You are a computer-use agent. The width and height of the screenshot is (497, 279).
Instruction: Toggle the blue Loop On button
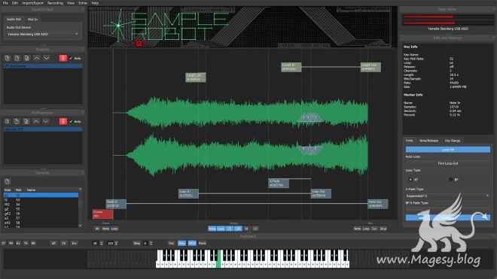pyautogui.click(x=447, y=150)
